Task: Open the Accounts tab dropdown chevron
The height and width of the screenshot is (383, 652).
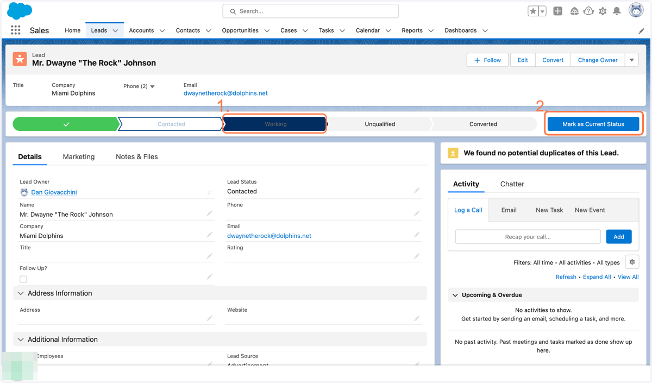Action: click(x=162, y=31)
